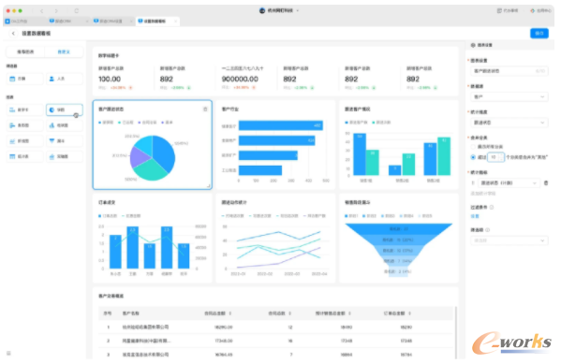
Task: Click the top funnel chart segment
Action: pos(399,229)
